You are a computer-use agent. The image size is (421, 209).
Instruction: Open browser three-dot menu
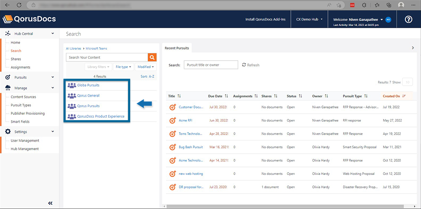[413, 5]
